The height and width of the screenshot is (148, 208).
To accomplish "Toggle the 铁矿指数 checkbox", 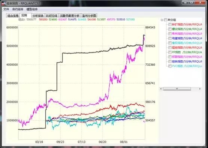I will 170,24.
